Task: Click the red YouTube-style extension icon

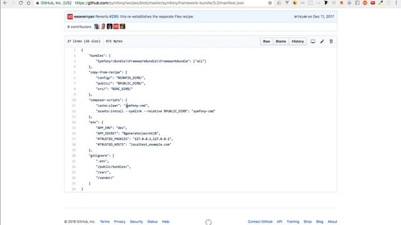Action: point(373,3)
